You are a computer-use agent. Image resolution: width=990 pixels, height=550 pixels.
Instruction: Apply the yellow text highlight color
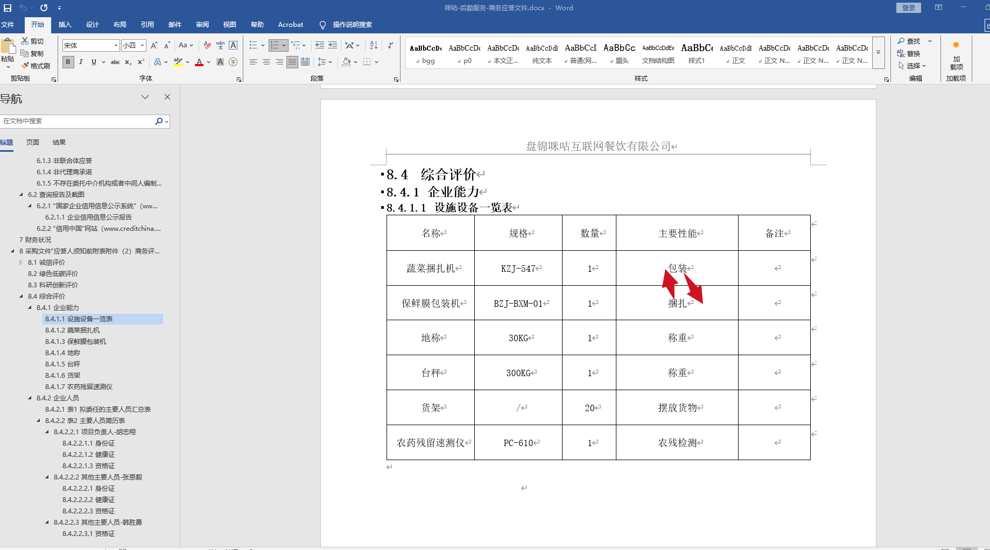click(x=178, y=62)
